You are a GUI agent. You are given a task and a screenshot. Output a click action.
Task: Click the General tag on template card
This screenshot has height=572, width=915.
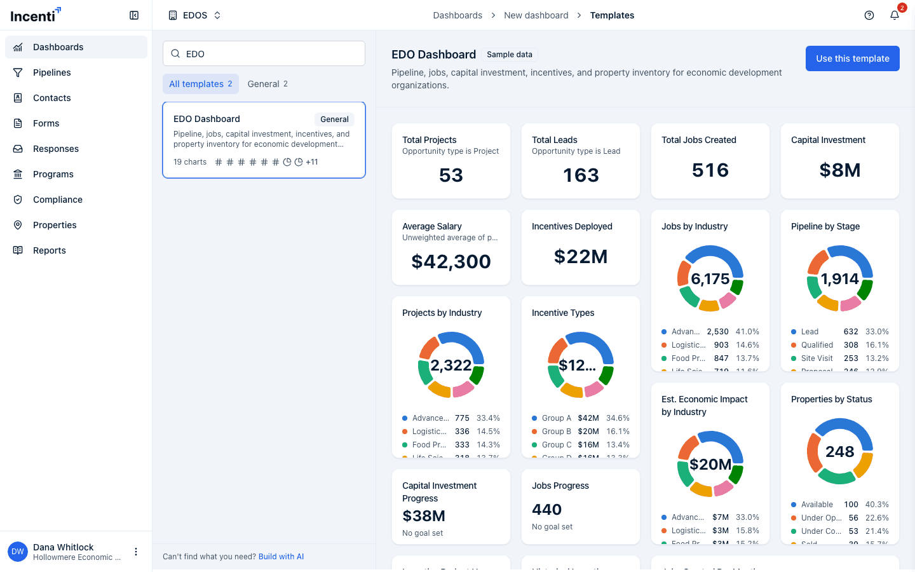point(334,119)
